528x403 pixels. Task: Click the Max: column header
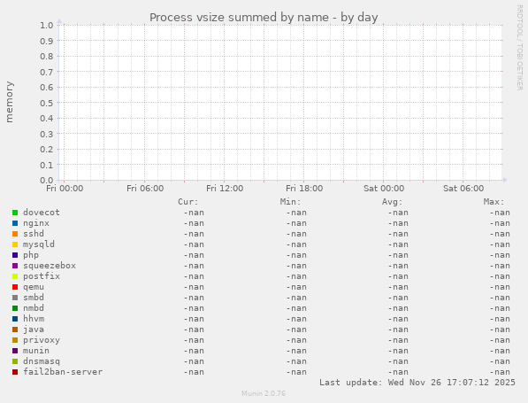pyautogui.click(x=494, y=202)
